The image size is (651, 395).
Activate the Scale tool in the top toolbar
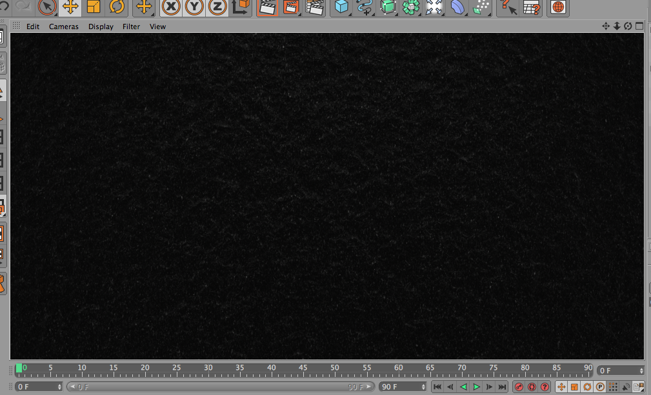point(94,6)
